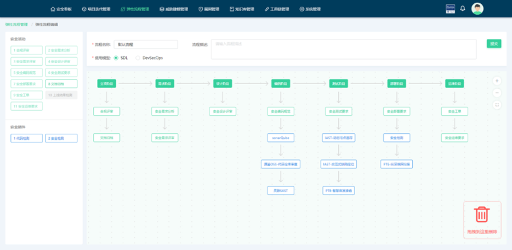Open the 漏洞管理 shield menu item
512x250 pixels.
tap(209, 9)
